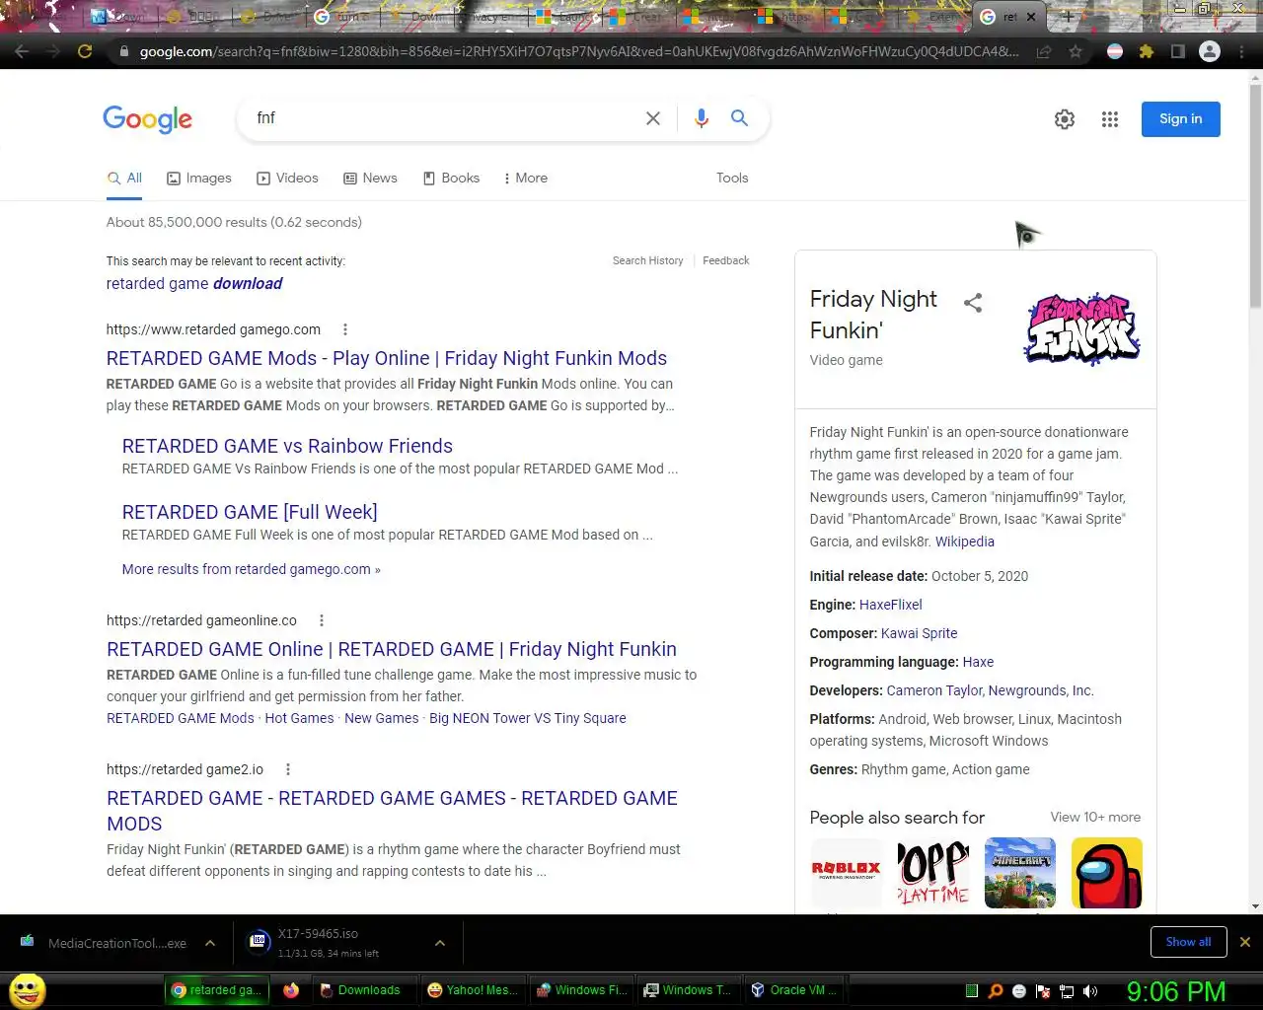Open Chrome extensions puzzle icon
The height and width of the screenshot is (1010, 1263).
1147,51
